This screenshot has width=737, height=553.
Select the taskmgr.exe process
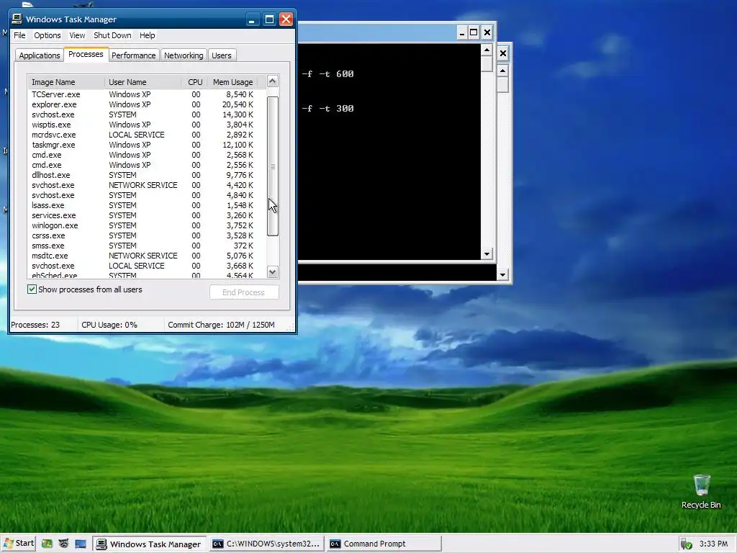click(143, 145)
